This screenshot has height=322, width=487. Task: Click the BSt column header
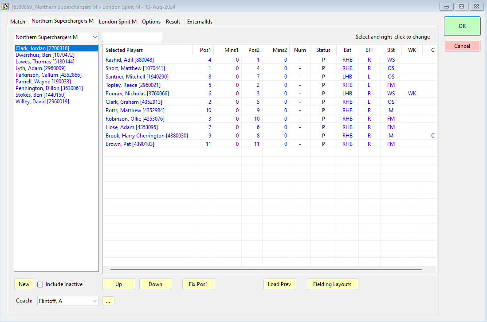391,50
